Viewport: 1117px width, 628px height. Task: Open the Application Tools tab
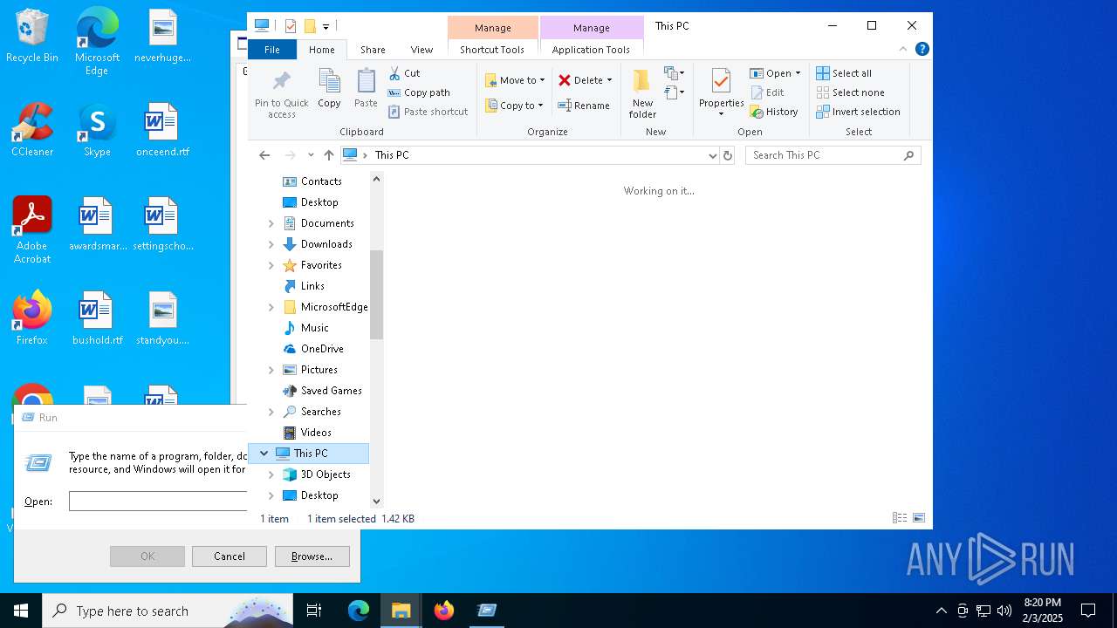tap(591, 50)
